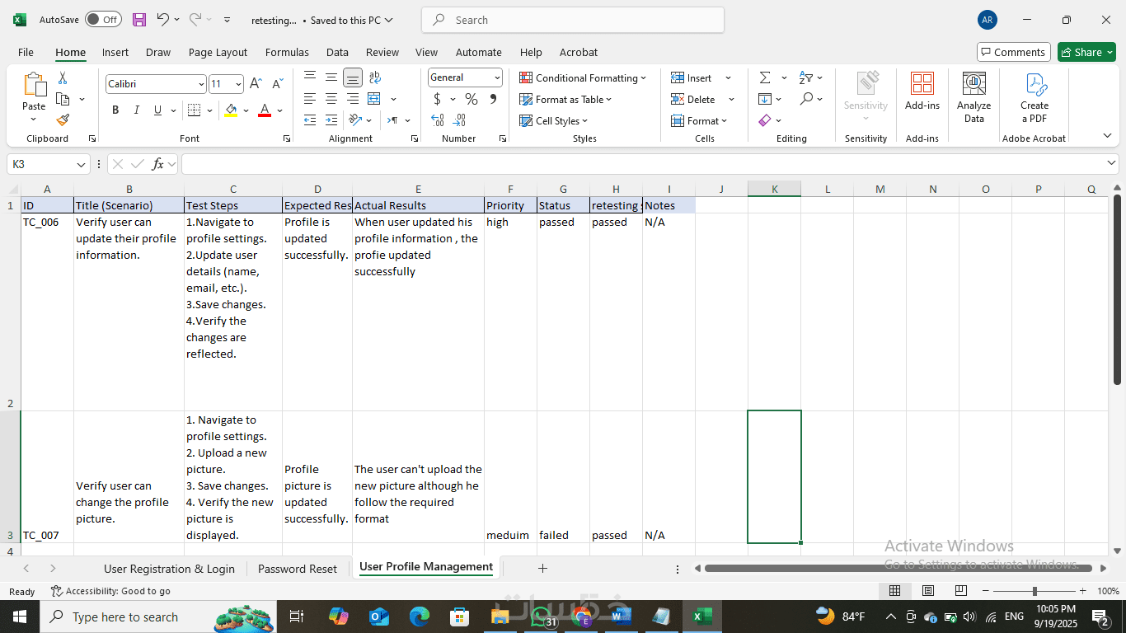The width and height of the screenshot is (1126, 633).
Task: Click the Format Painter brush icon
Action: (x=63, y=120)
